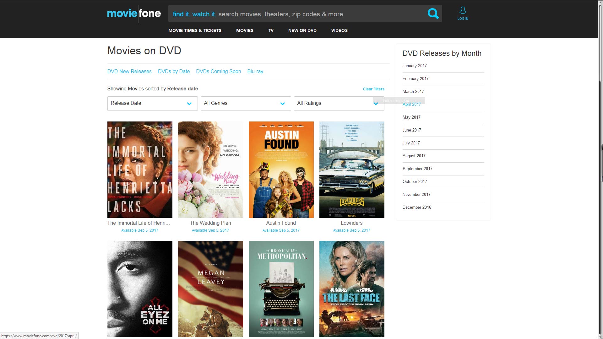The height and width of the screenshot is (339, 603).
Task: Select DVDs Coming Soon link
Action: [218, 71]
